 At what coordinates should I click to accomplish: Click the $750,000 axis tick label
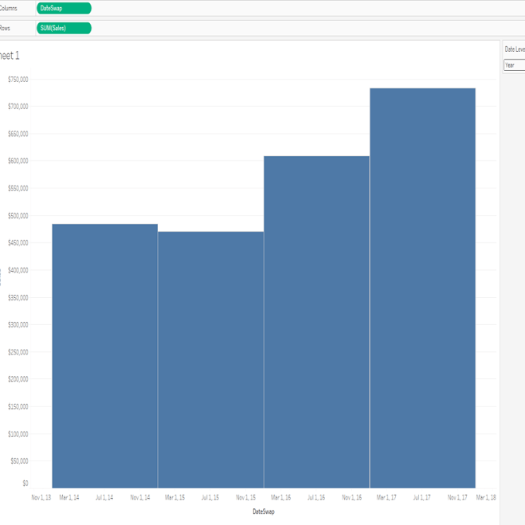click(x=18, y=79)
